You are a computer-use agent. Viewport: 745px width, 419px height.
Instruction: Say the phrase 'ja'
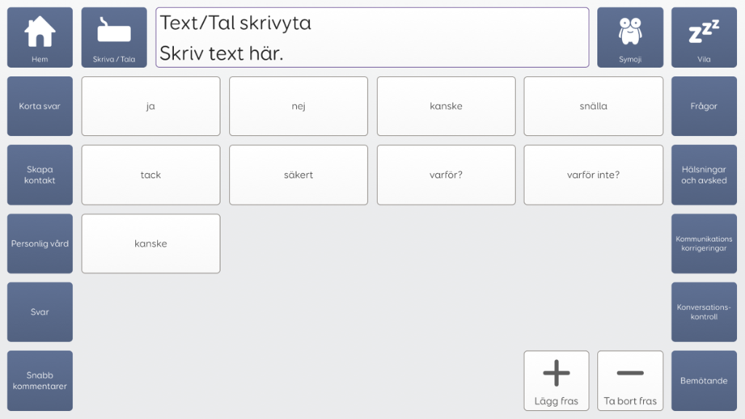(x=151, y=106)
